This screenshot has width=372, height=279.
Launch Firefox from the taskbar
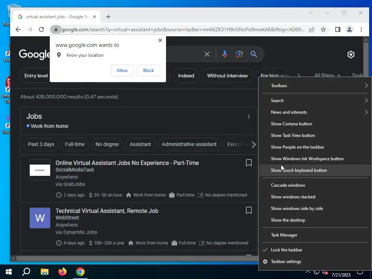point(62,272)
